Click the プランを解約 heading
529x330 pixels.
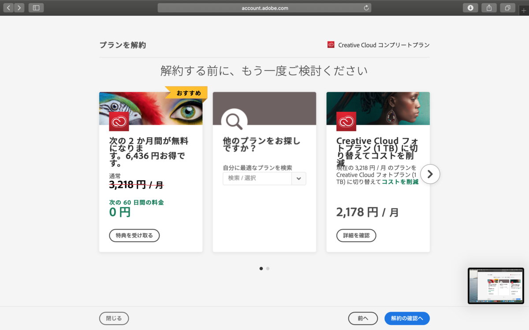pyautogui.click(x=123, y=45)
